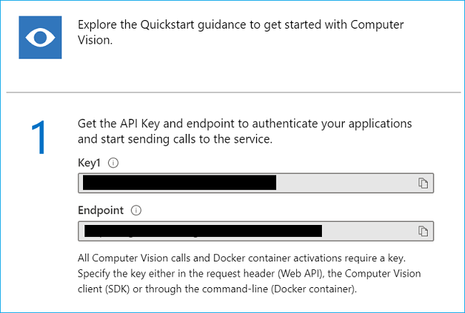Copy the Key1 value with its copy icon
Screen dimensions: 465x313
423,183
